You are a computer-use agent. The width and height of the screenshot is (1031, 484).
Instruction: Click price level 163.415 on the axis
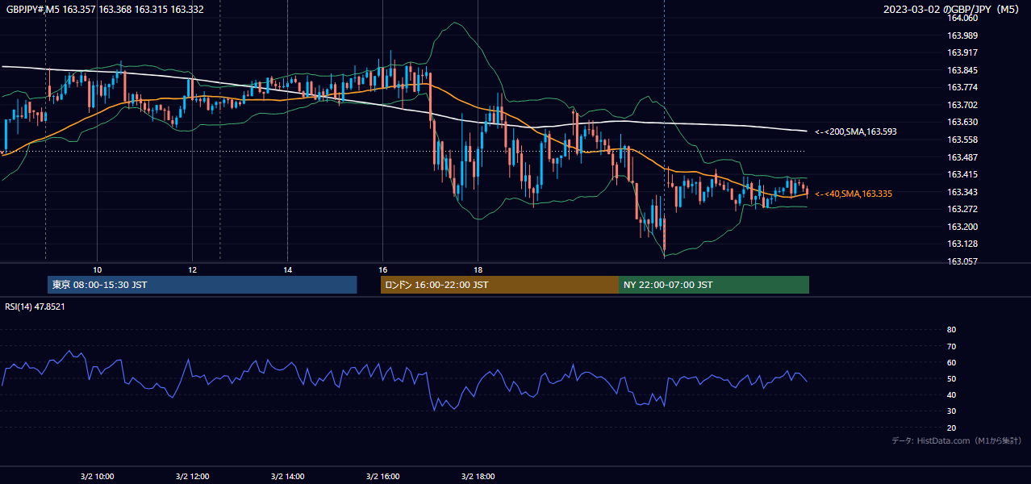pos(962,174)
